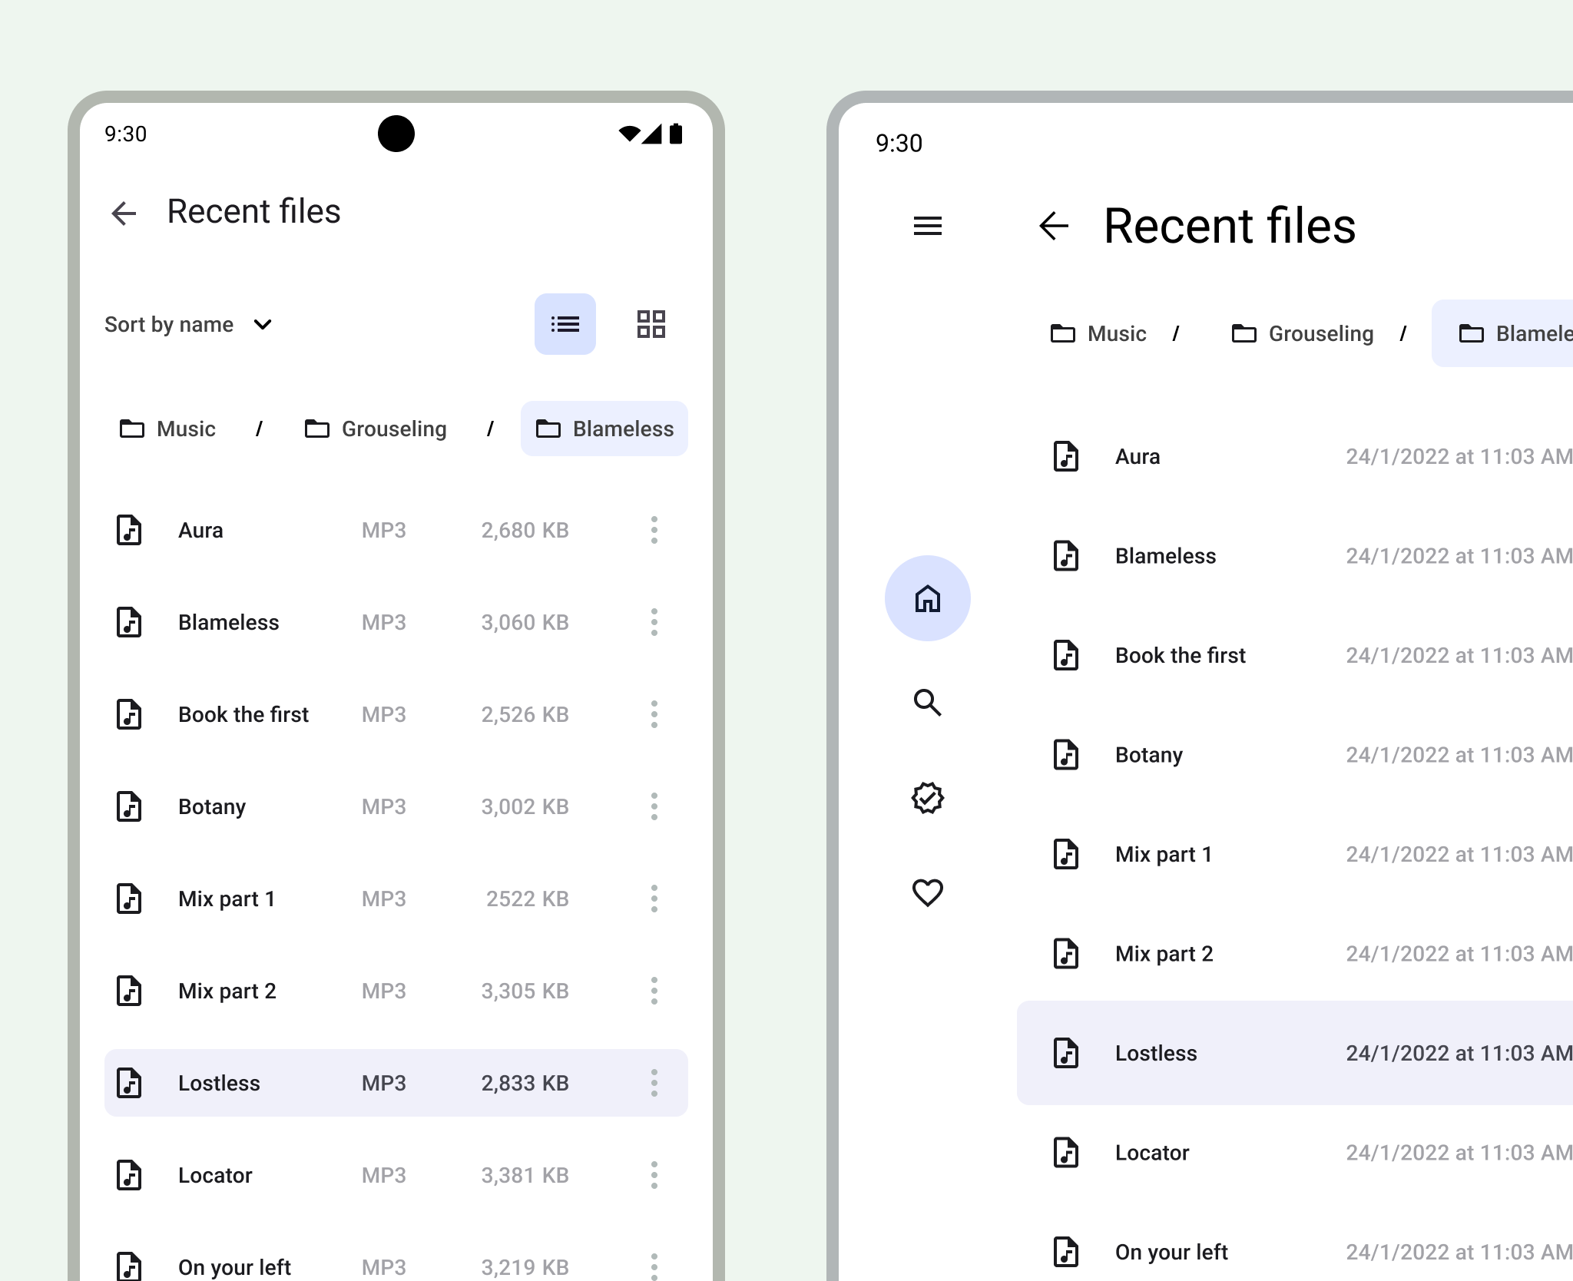Switch to list view layout
Screen dimensions: 1573x1281
click(565, 324)
